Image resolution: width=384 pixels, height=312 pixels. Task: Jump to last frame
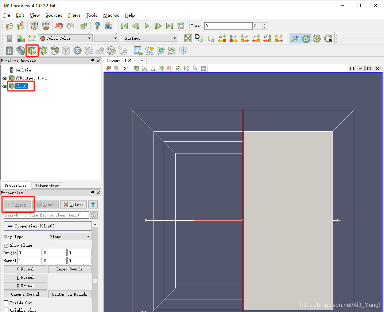coord(170,26)
